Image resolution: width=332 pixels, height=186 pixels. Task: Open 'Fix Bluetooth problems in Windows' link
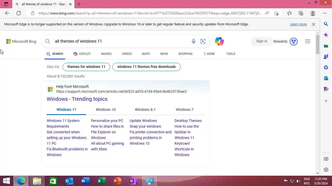pos(67,152)
